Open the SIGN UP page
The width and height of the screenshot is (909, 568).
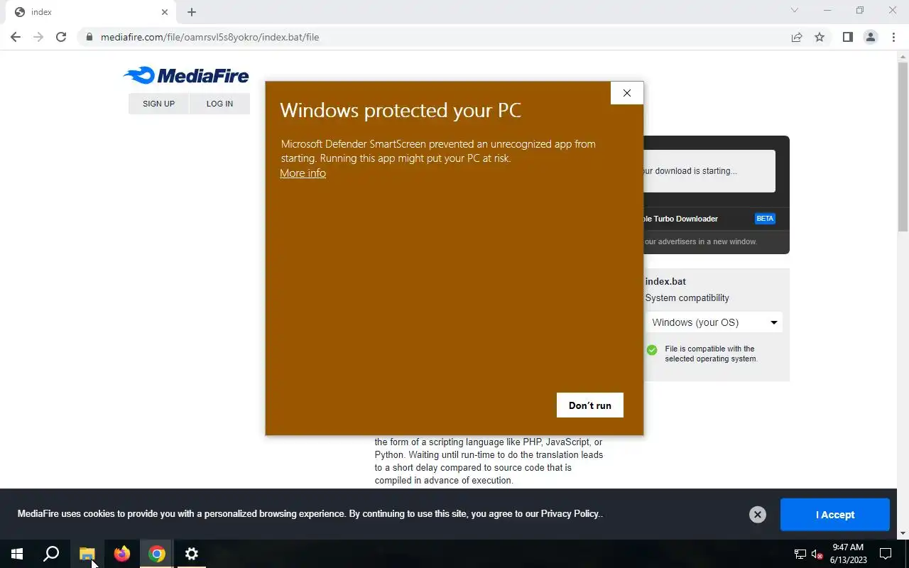tap(158, 104)
